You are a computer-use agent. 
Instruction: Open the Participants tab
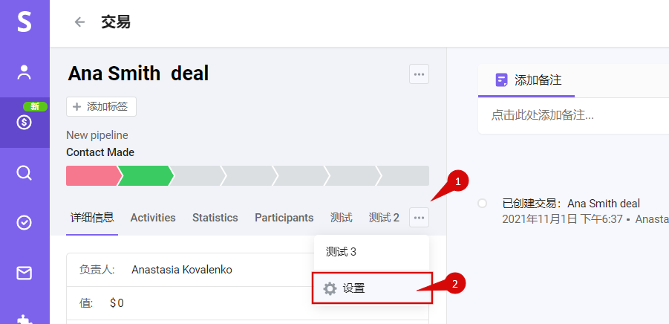click(284, 218)
